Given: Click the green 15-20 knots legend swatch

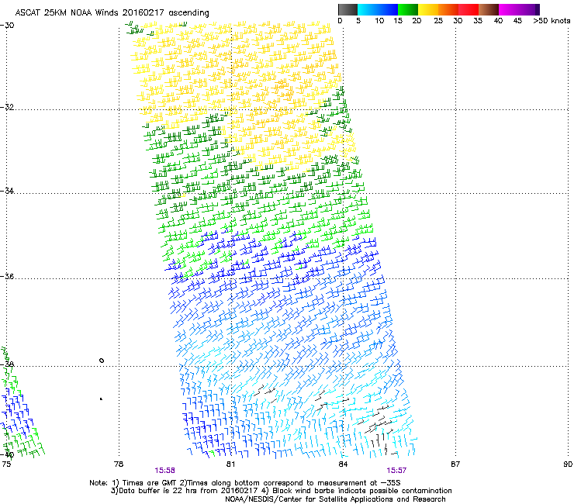Looking at the screenshot, I should pos(408,9).
